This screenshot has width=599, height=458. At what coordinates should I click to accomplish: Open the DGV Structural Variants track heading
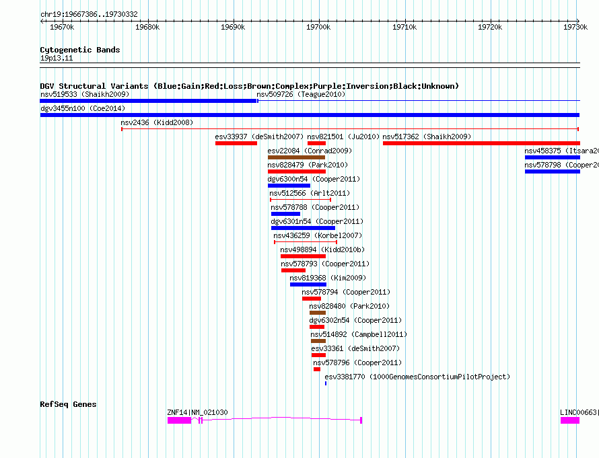(x=249, y=86)
